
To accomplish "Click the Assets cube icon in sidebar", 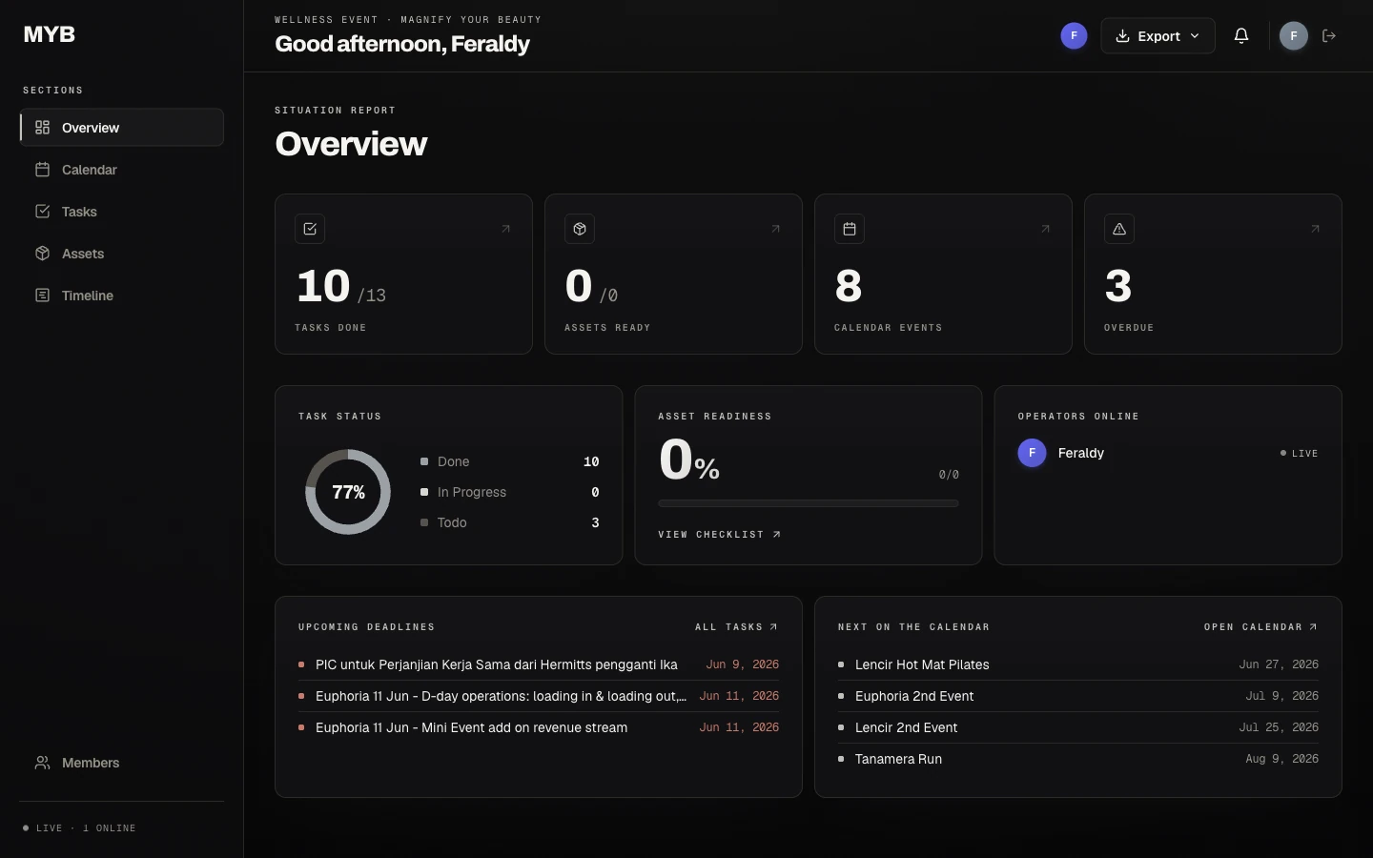I will (x=42, y=254).
